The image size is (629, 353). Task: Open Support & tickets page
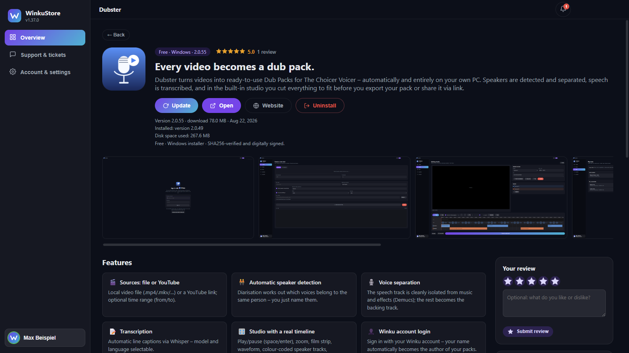coord(45,55)
